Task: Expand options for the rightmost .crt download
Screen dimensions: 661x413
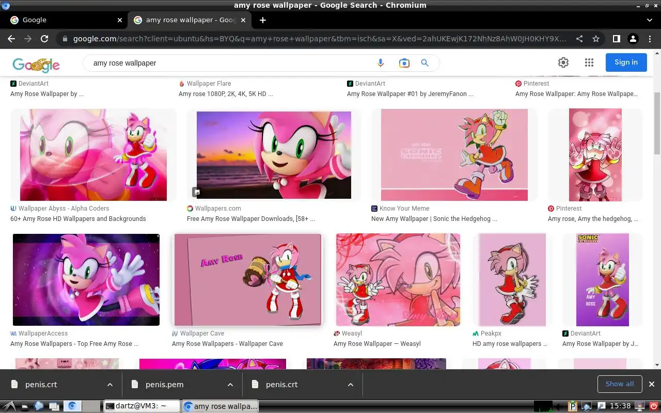Action: 351,385
